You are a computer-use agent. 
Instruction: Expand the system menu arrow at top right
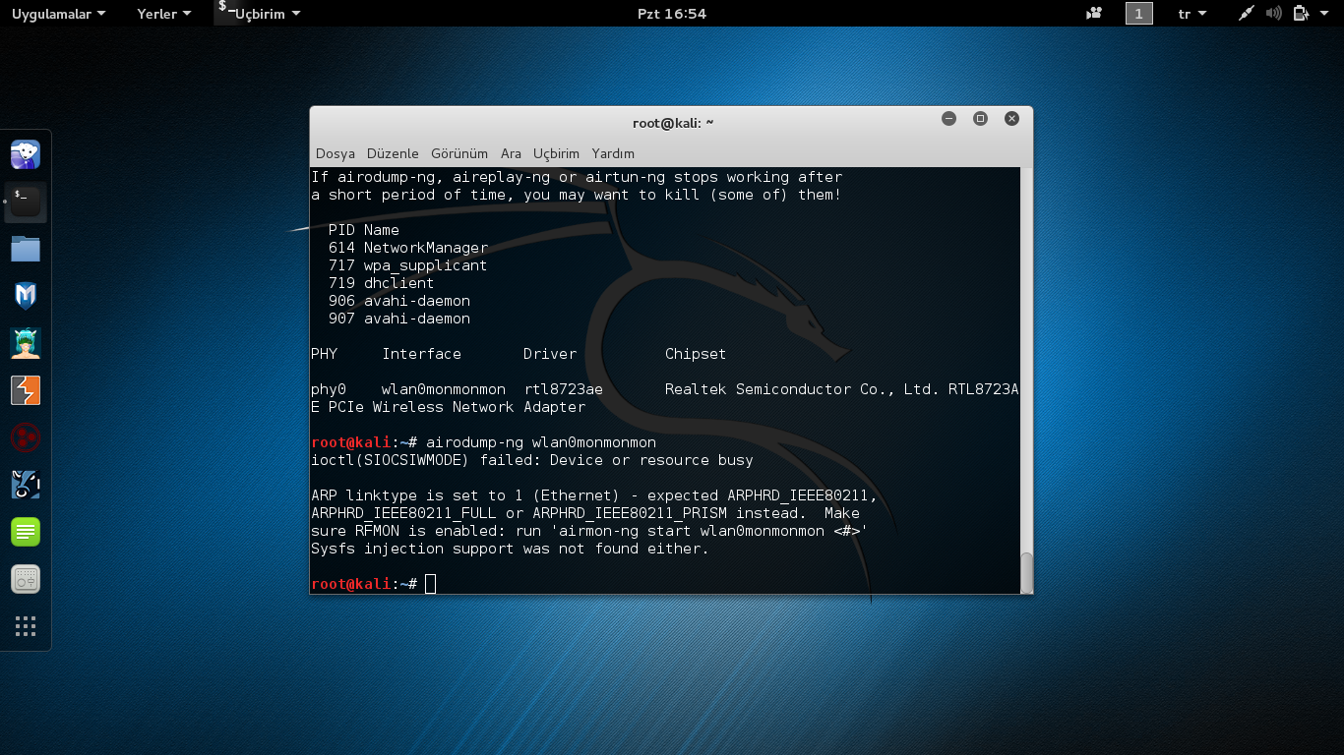tap(1324, 14)
